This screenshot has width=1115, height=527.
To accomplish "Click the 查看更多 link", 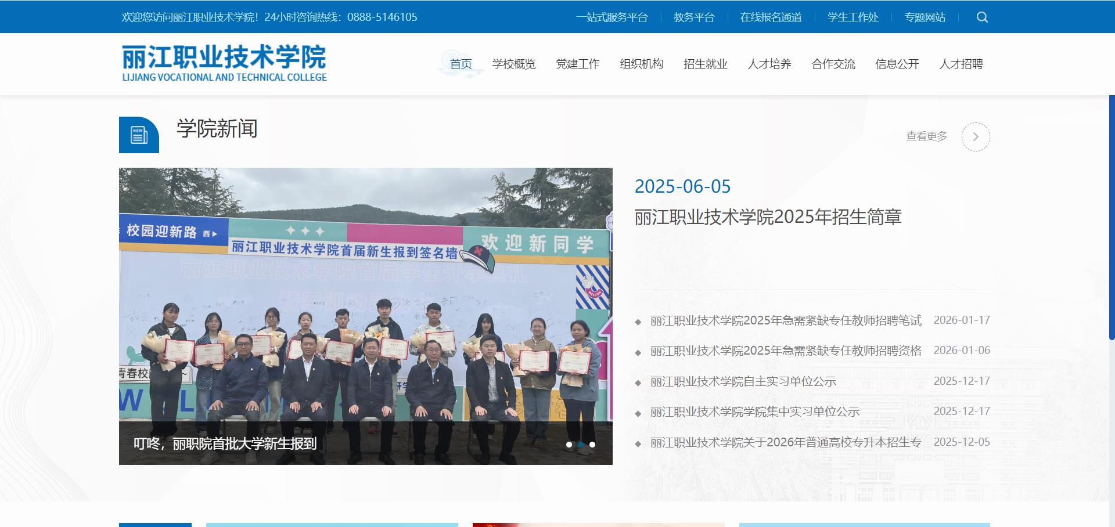I will (x=926, y=136).
